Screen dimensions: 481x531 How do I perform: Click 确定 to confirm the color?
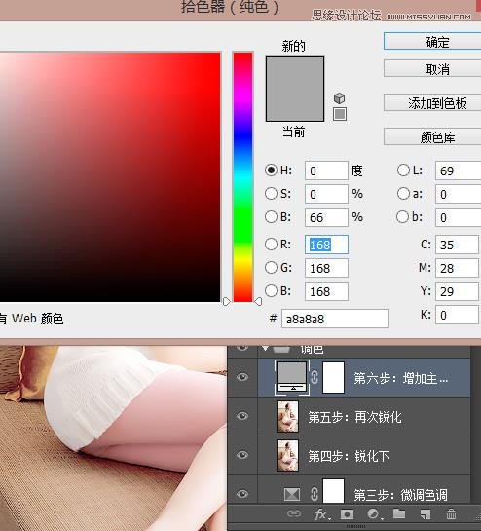(432, 41)
